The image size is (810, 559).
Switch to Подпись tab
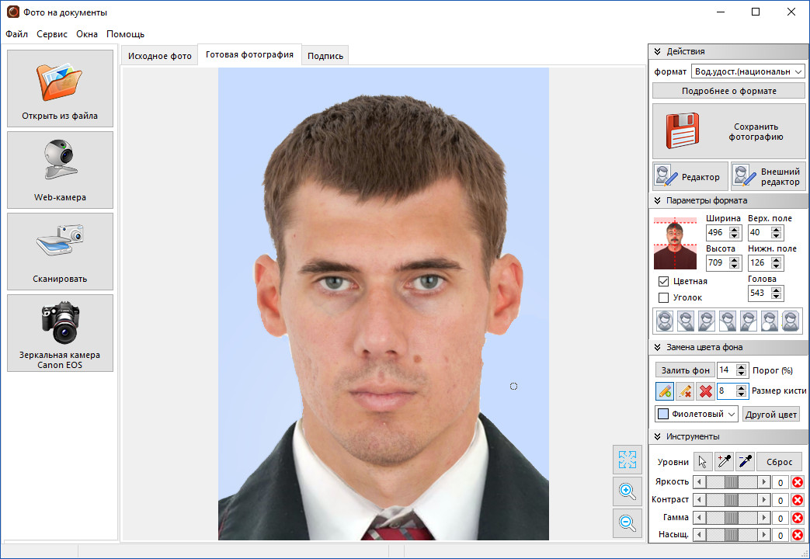pyautogui.click(x=325, y=56)
